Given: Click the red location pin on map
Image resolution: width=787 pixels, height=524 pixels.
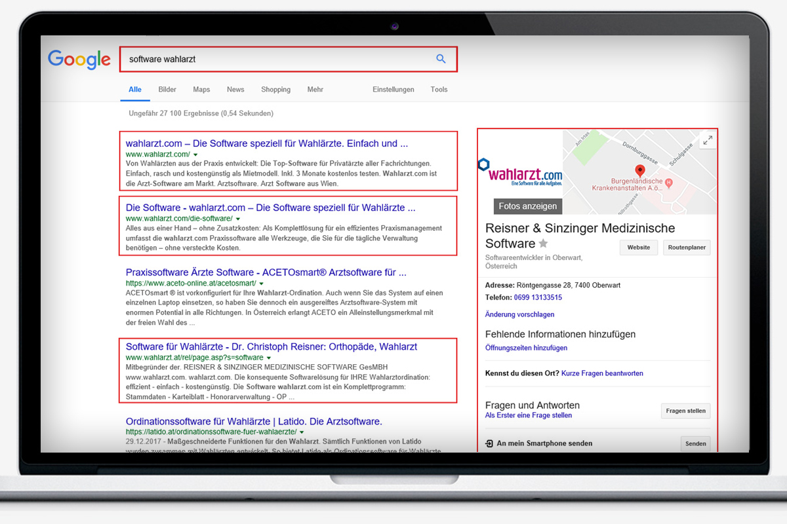Looking at the screenshot, I should [640, 172].
